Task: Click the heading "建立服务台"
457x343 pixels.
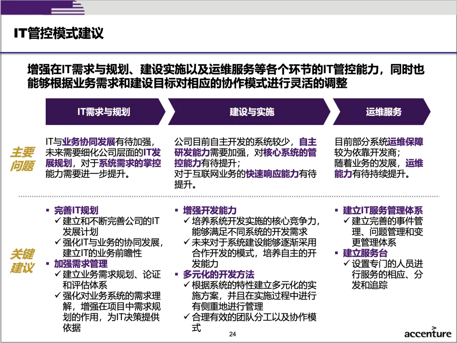Action: tap(365, 253)
